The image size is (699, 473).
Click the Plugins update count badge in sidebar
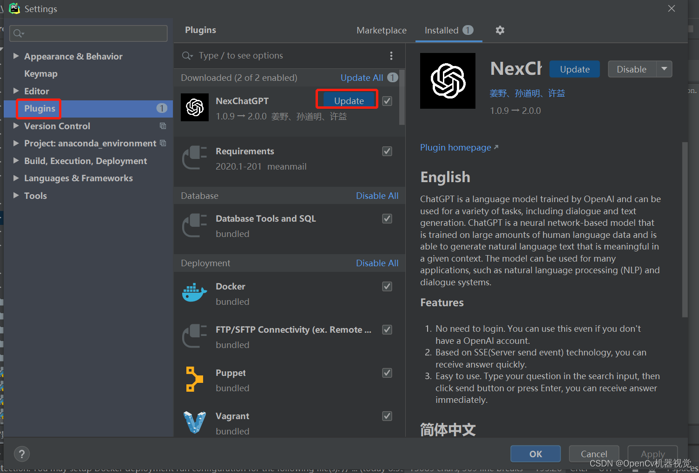[162, 108]
